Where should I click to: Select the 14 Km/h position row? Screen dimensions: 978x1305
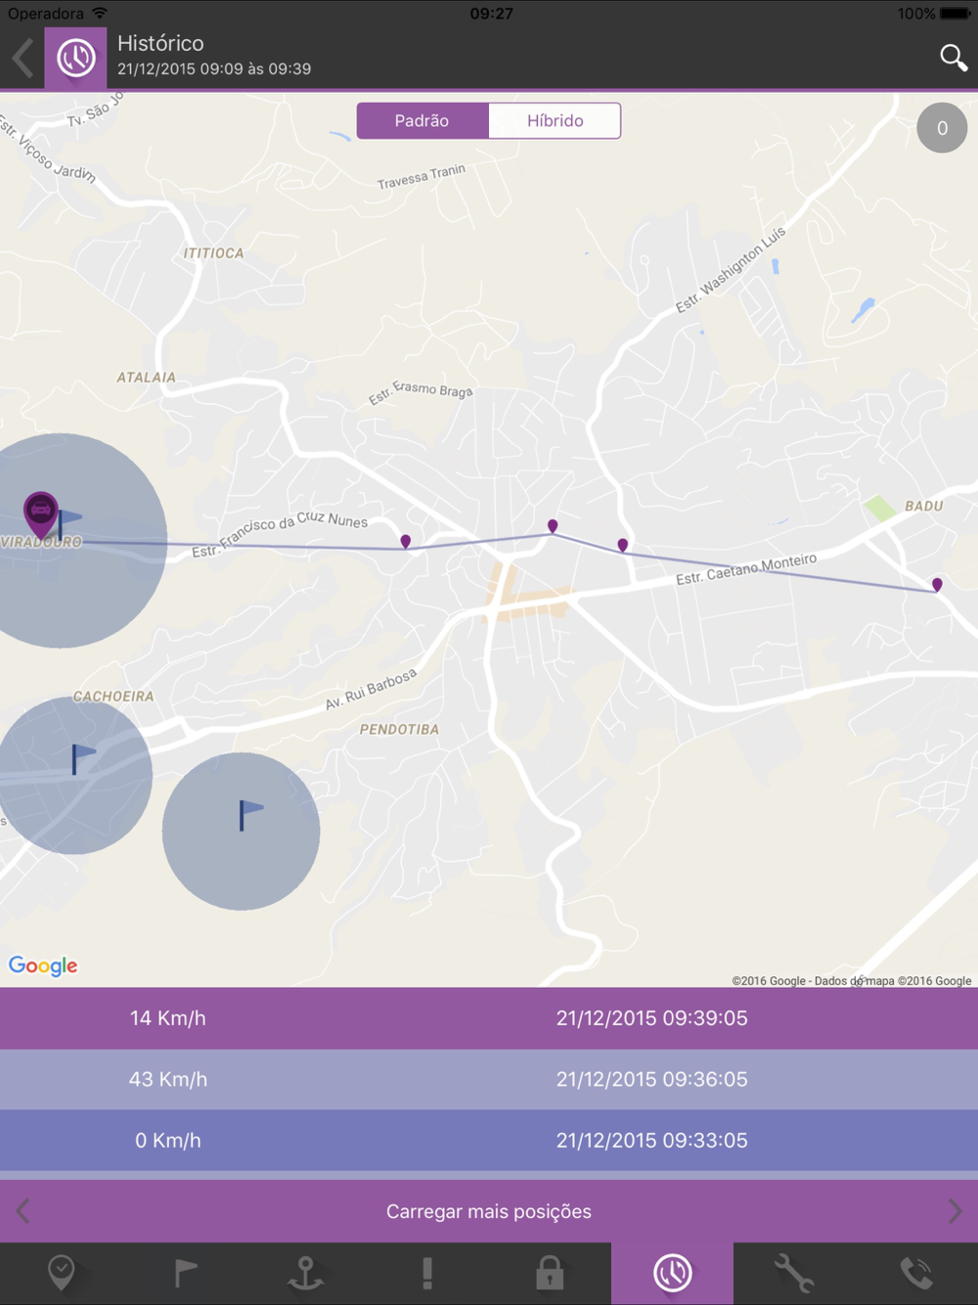click(x=489, y=1018)
